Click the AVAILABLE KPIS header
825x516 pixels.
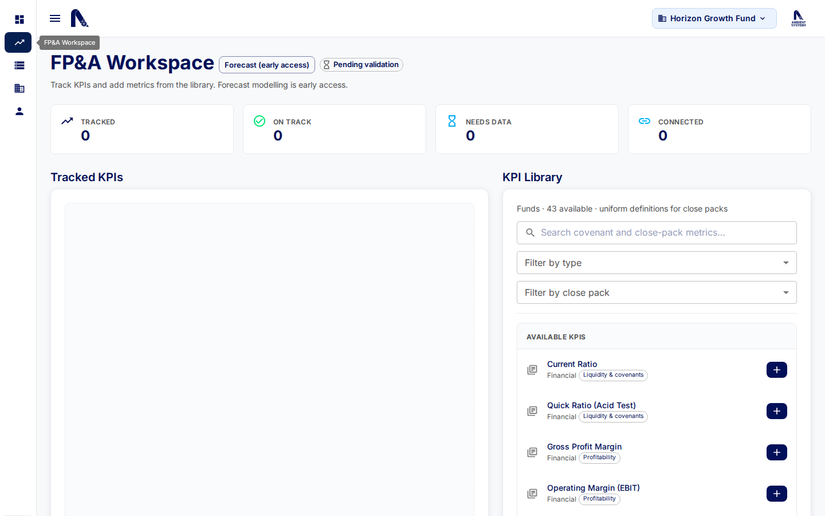pos(556,337)
